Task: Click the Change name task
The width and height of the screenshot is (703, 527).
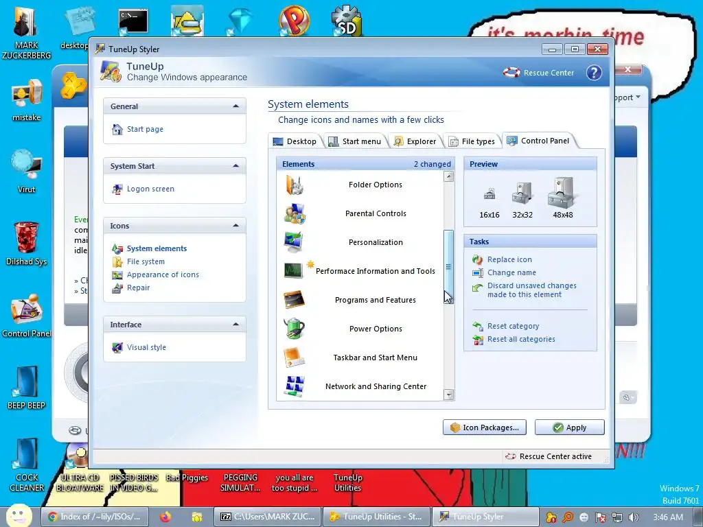Action: point(511,272)
